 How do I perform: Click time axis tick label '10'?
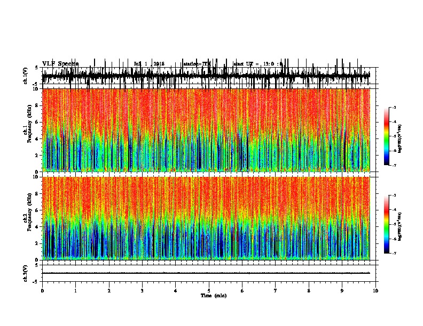pos(375,291)
